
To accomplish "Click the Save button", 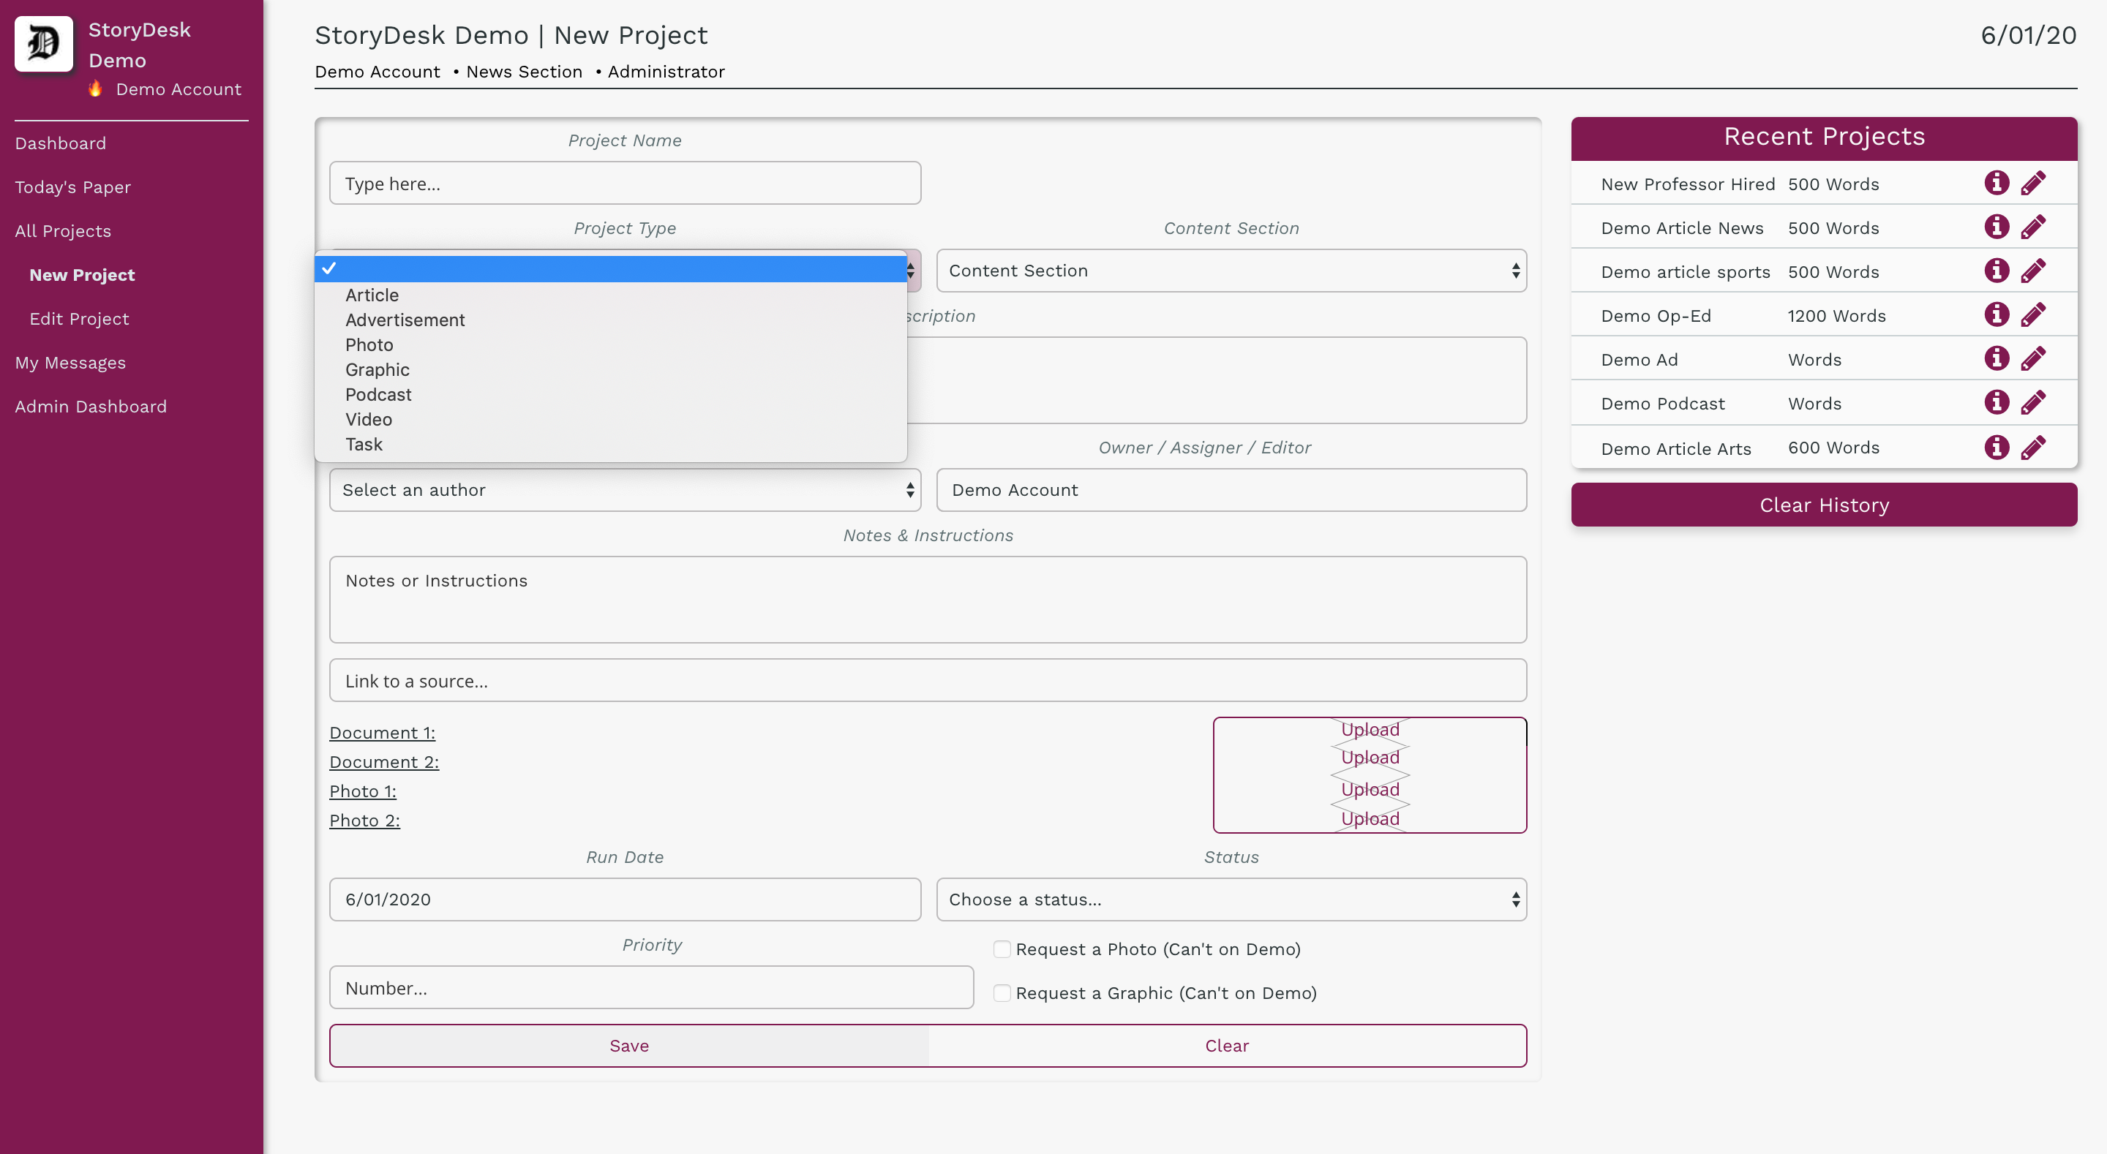I will click(629, 1045).
